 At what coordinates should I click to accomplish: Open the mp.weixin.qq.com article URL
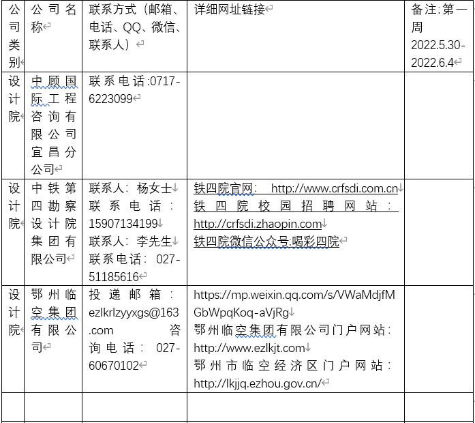294,295
